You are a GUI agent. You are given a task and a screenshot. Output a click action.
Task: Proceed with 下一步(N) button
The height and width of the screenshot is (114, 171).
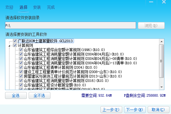tap(135, 110)
